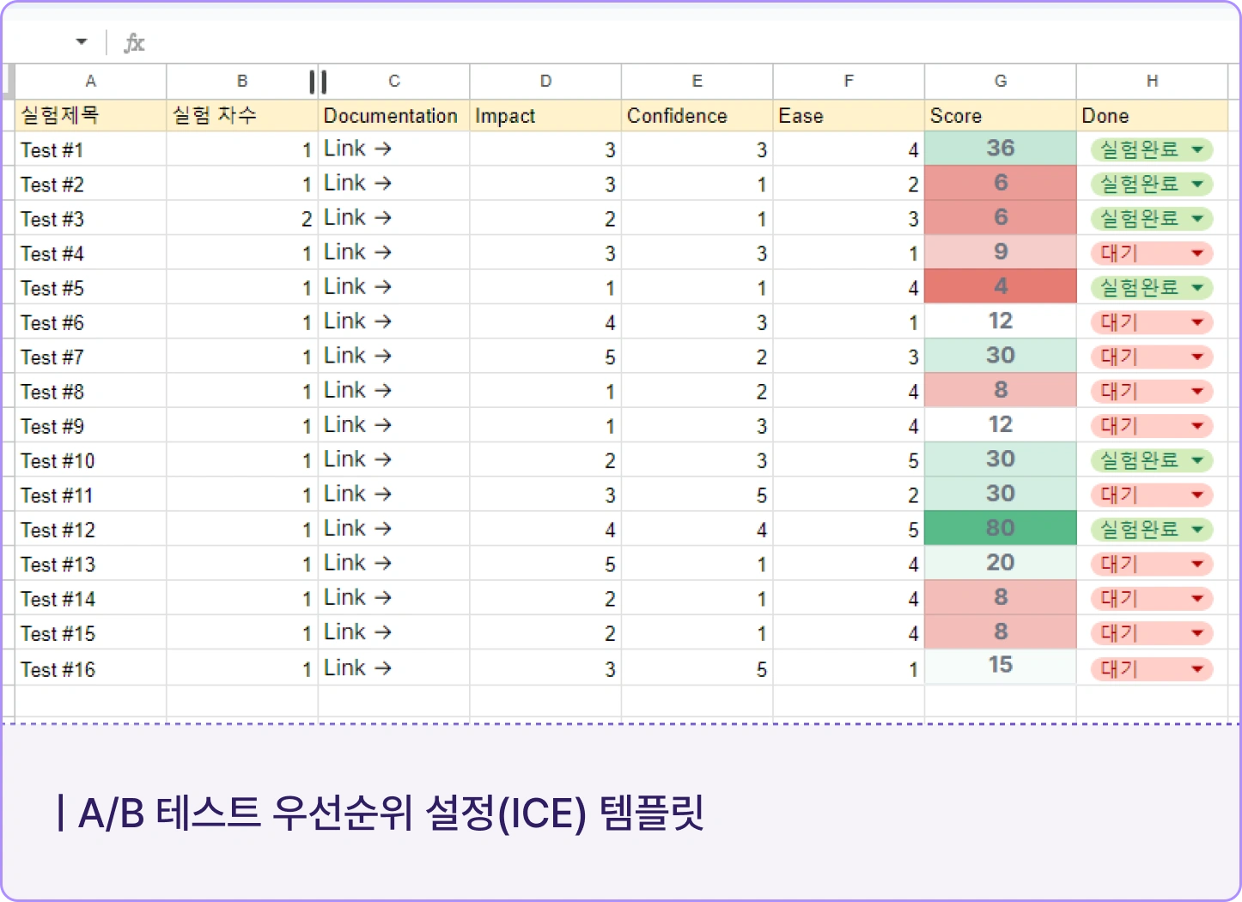Click the select-all corner of the grid

(8, 82)
